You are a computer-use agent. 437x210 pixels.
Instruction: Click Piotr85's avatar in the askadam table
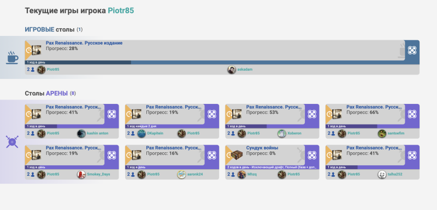(x=42, y=70)
